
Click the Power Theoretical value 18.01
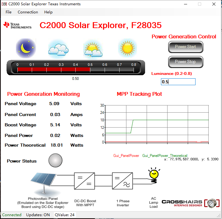[x=57, y=145]
